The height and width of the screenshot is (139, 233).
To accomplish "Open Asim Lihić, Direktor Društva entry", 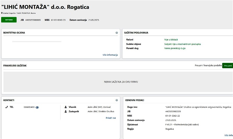I will [x=101, y=111].
